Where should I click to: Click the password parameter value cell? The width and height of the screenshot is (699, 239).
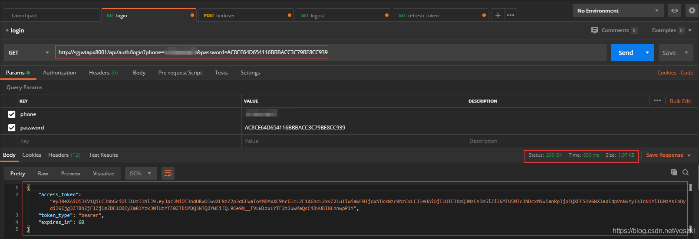point(353,128)
